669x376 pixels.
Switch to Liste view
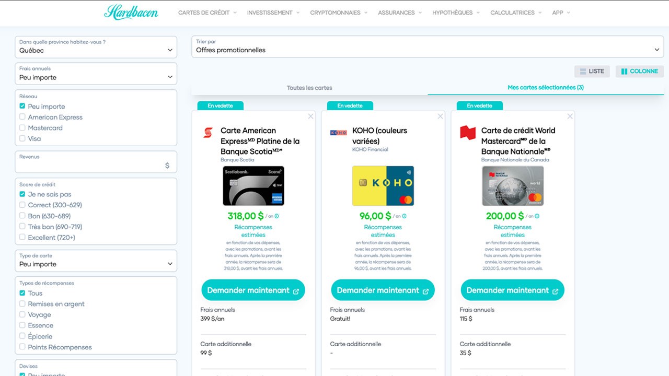click(592, 72)
